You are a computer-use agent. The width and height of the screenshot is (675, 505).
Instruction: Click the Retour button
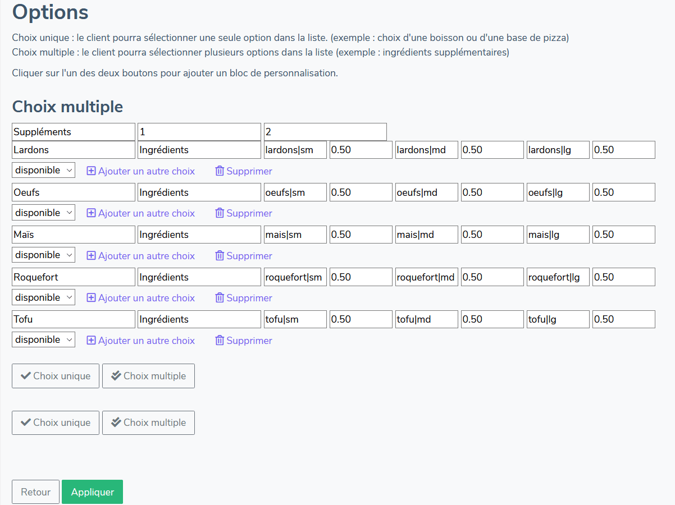point(35,492)
